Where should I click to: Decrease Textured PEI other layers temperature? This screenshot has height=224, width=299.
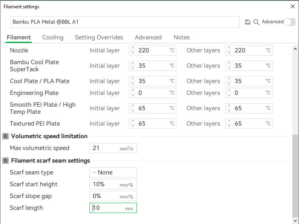pyautogui.click(x=229, y=126)
